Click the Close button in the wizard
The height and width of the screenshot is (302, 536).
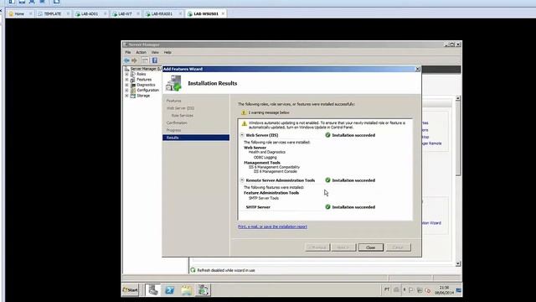click(x=370, y=247)
